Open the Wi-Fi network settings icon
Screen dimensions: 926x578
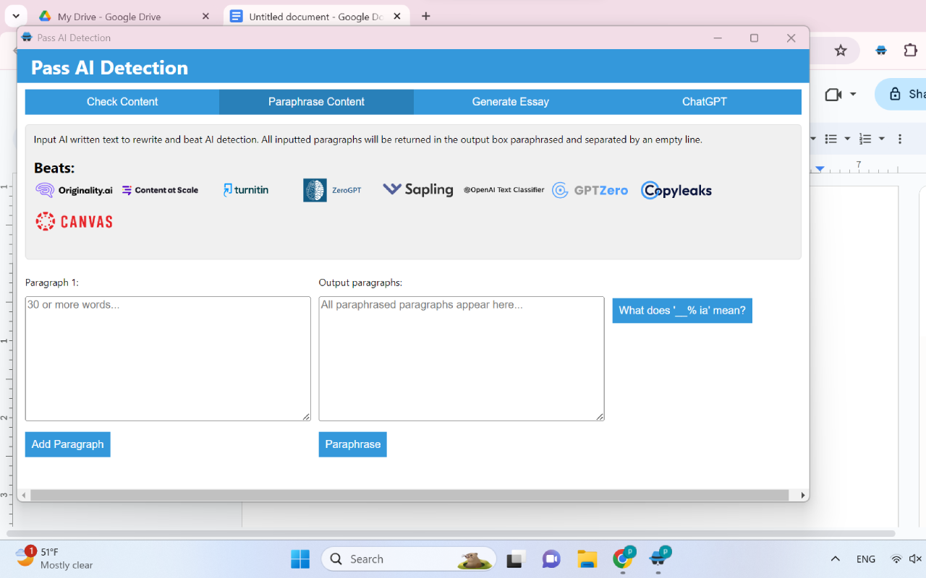coord(896,559)
